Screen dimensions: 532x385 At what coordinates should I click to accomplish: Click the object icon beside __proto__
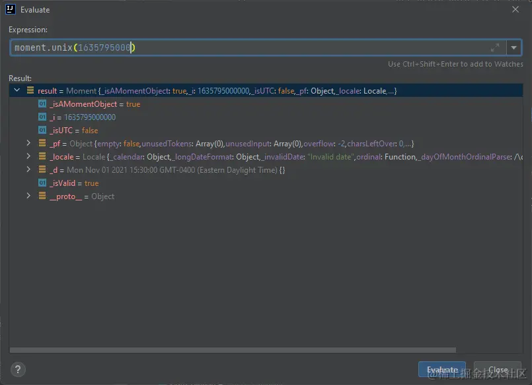coord(42,196)
